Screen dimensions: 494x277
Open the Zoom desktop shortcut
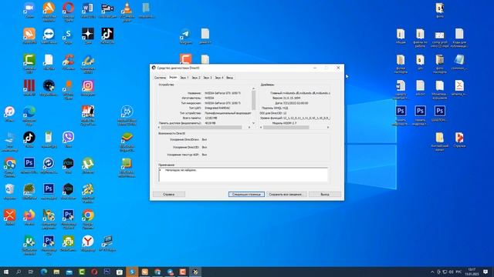pos(29,8)
